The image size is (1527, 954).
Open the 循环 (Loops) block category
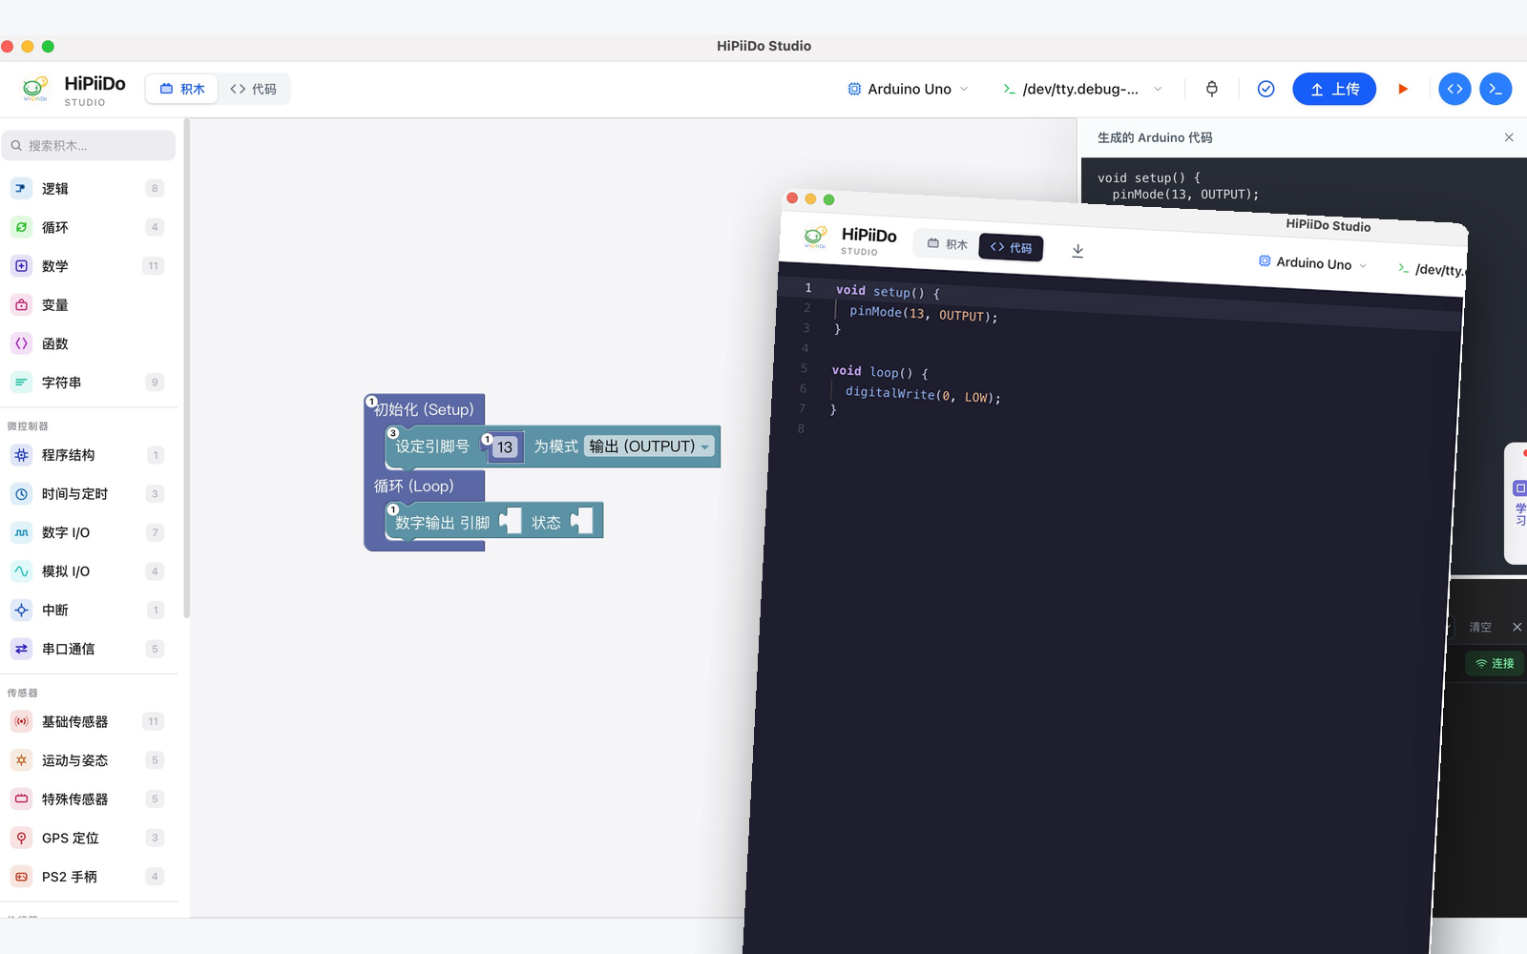point(88,227)
